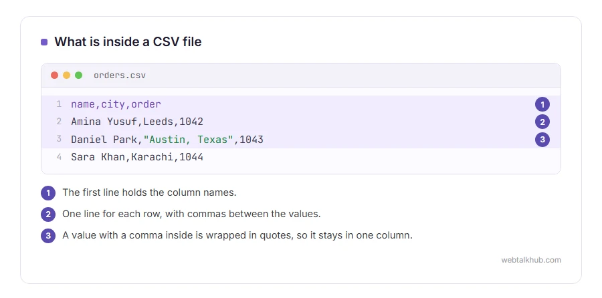Screen dimensions: 602x298
Task: Click the header line "name,city,order"
Action: pyautogui.click(x=116, y=104)
